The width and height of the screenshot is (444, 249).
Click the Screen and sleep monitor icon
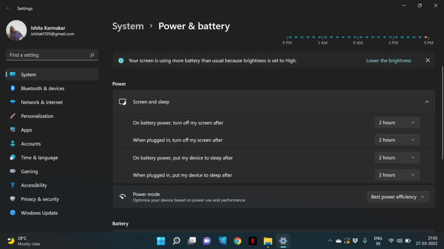click(123, 102)
